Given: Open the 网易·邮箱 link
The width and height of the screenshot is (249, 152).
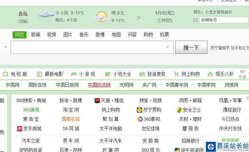Looking at the screenshot, I should coord(191,100).
